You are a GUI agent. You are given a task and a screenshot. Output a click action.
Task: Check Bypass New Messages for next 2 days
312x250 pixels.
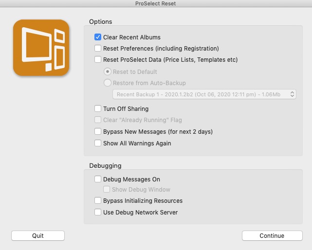click(x=98, y=132)
